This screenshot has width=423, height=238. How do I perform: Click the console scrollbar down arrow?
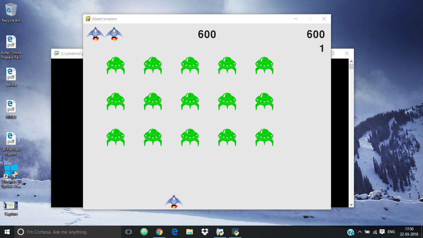pyautogui.click(x=351, y=205)
